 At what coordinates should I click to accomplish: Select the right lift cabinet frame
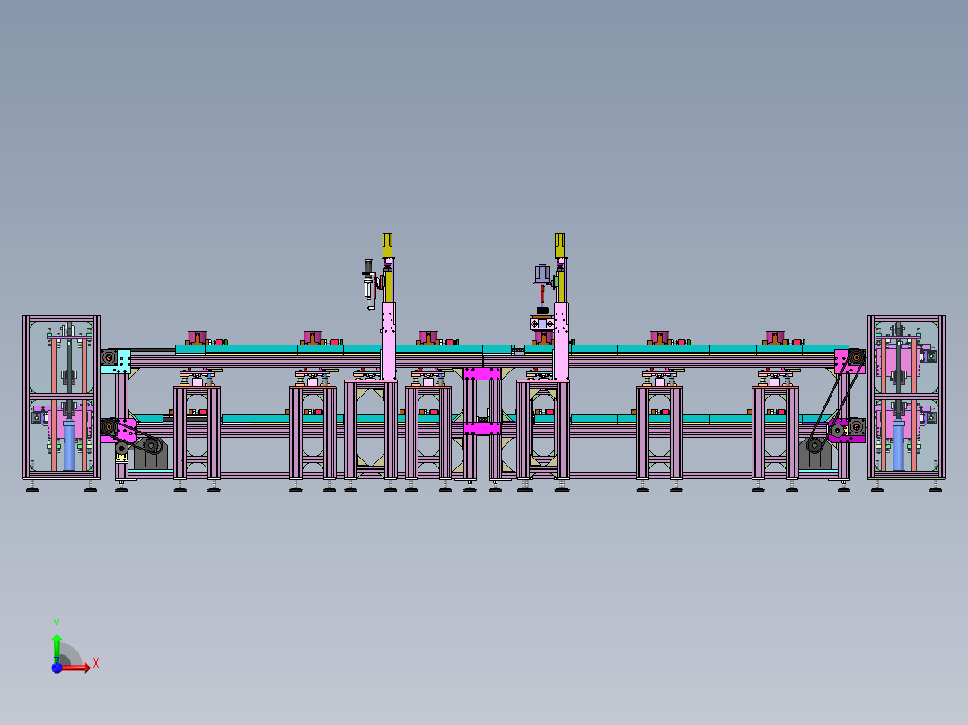click(x=906, y=397)
